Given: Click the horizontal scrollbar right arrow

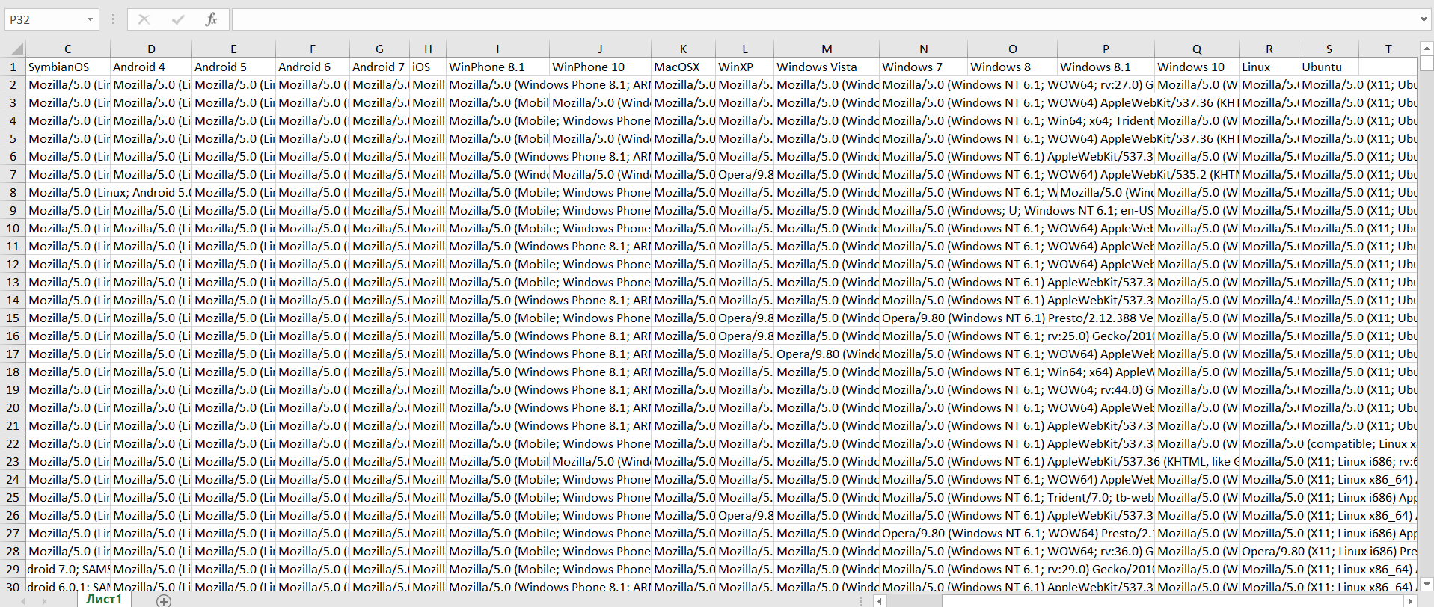Looking at the screenshot, I should click(1410, 600).
